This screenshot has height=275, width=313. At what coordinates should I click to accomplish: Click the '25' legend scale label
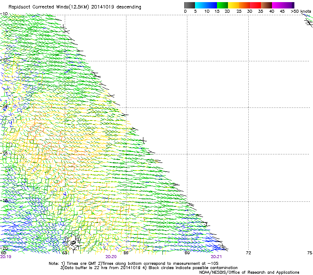click(239, 11)
